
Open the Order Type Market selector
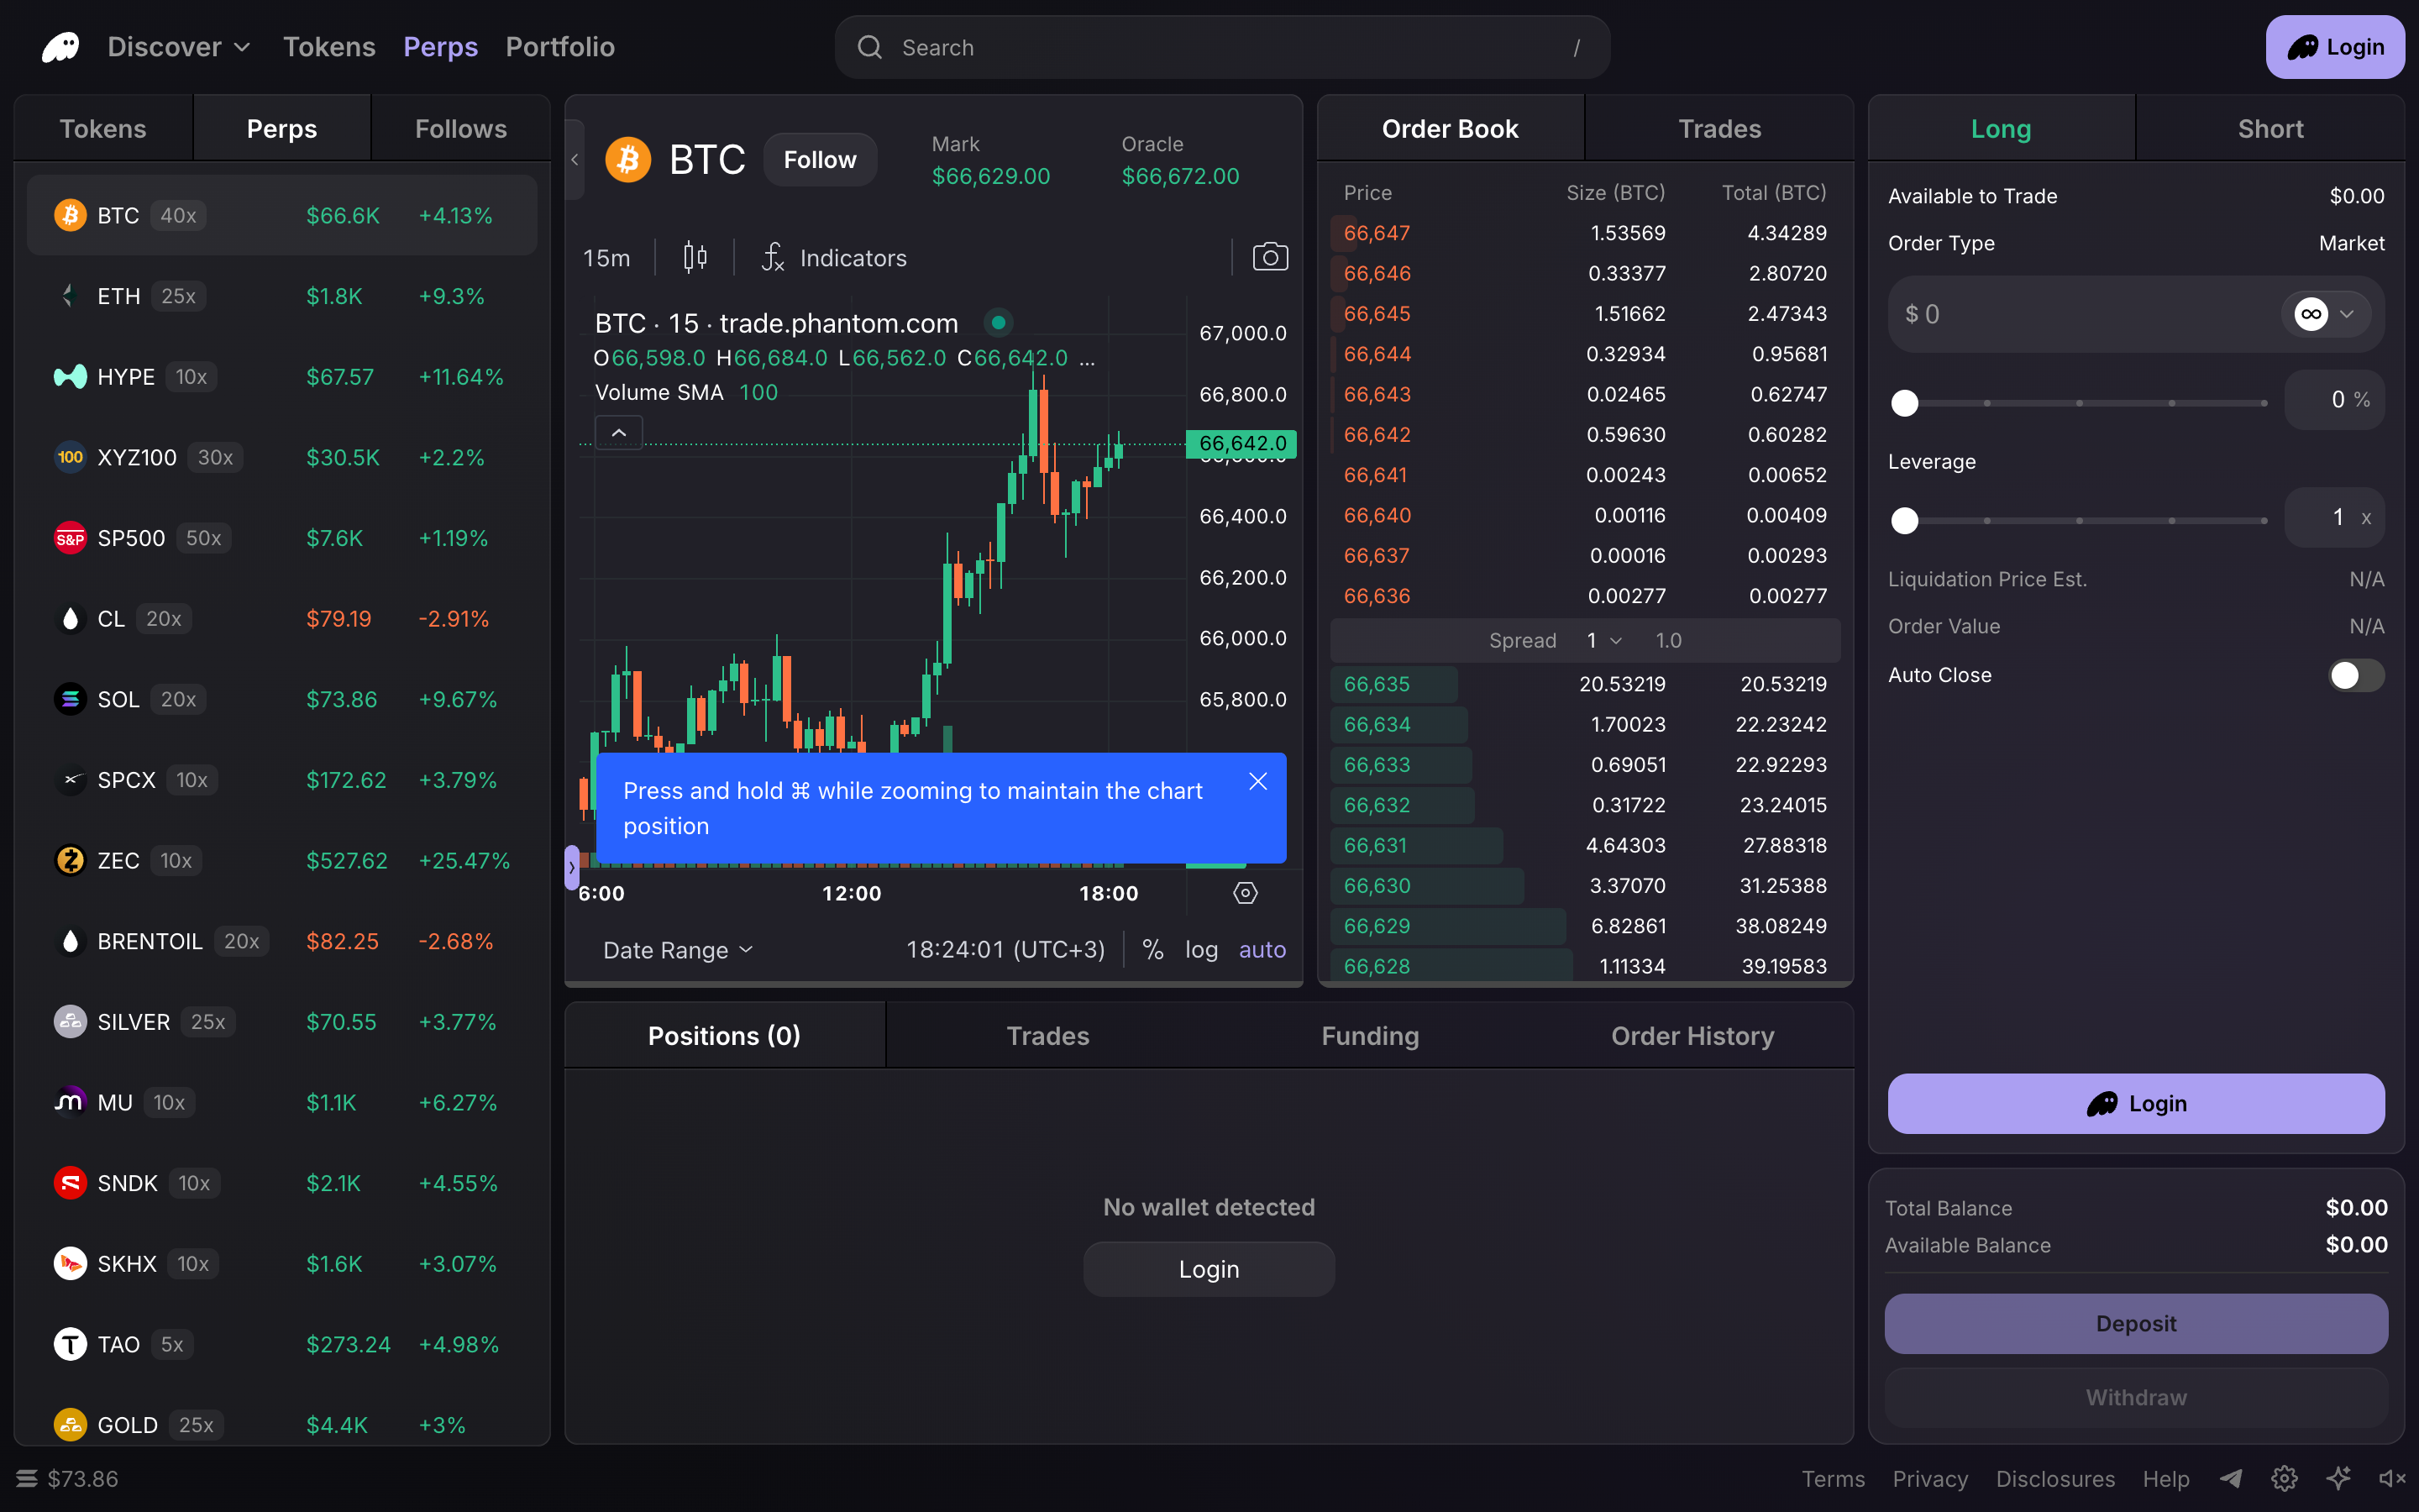click(2351, 243)
